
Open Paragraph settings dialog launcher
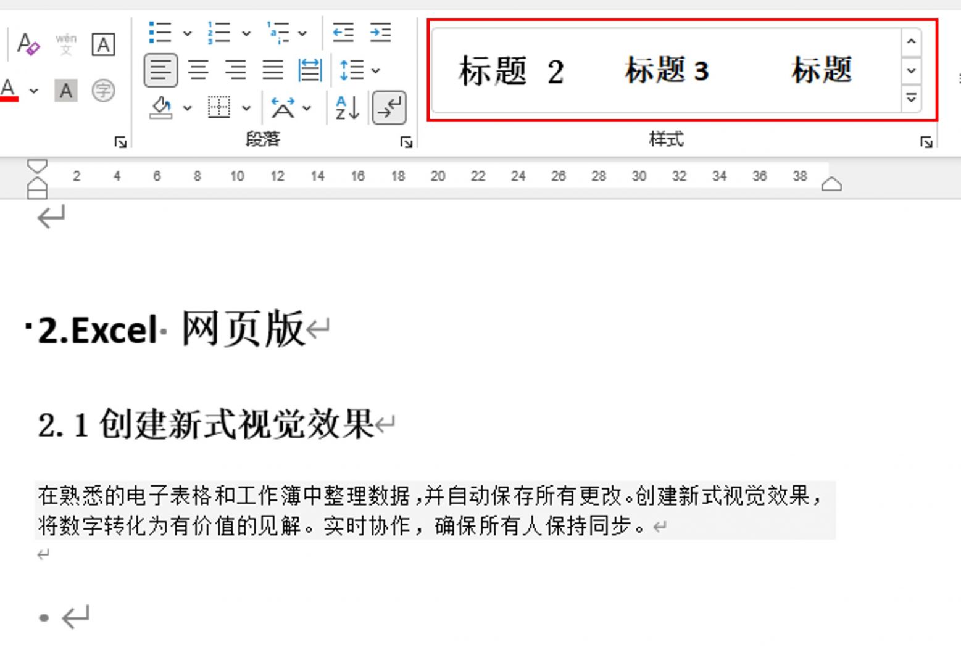[x=406, y=142]
